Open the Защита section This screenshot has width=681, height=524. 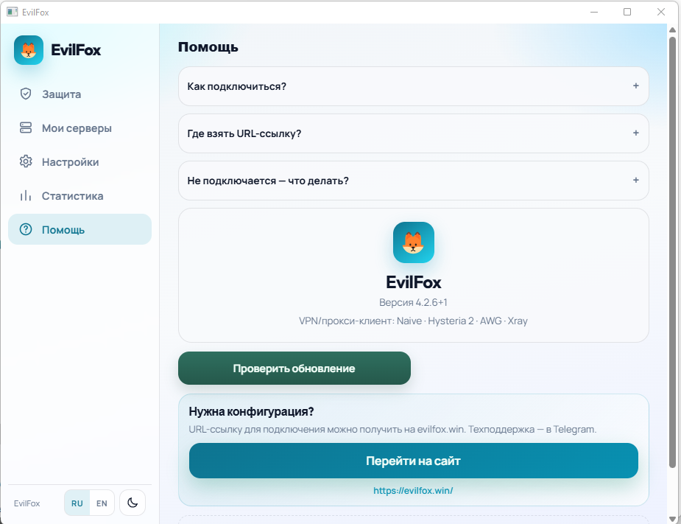pos(80,94)
